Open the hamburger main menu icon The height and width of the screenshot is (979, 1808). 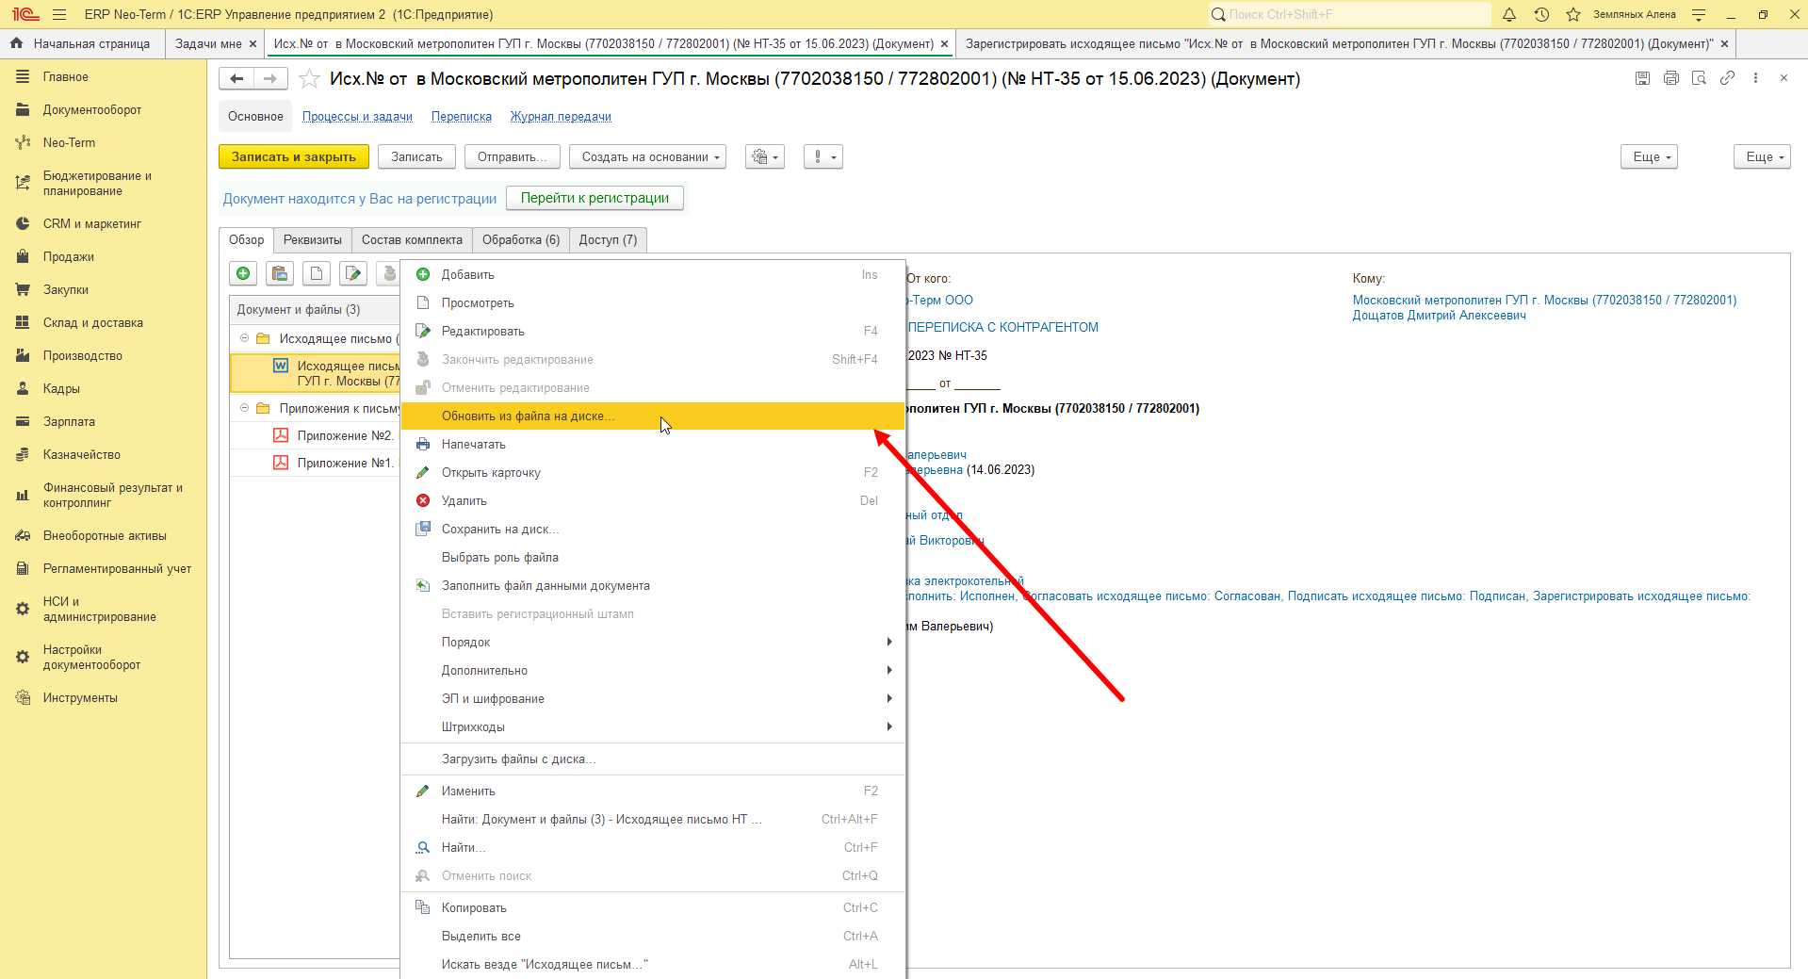pyautogui.click(x=59, y=14)
